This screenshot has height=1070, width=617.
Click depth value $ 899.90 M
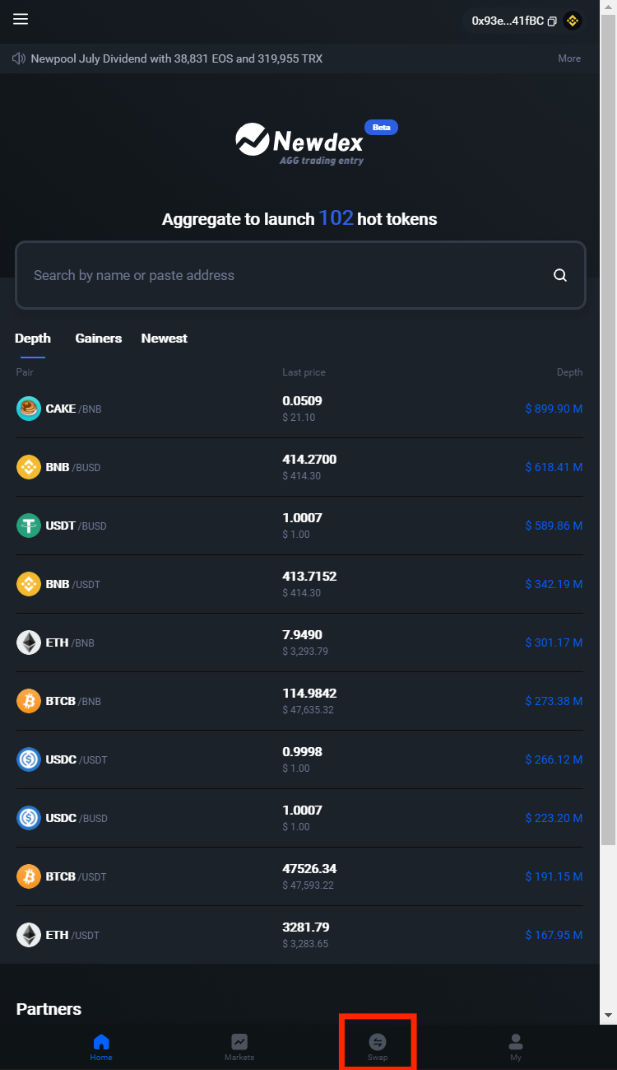pos(554,409)
